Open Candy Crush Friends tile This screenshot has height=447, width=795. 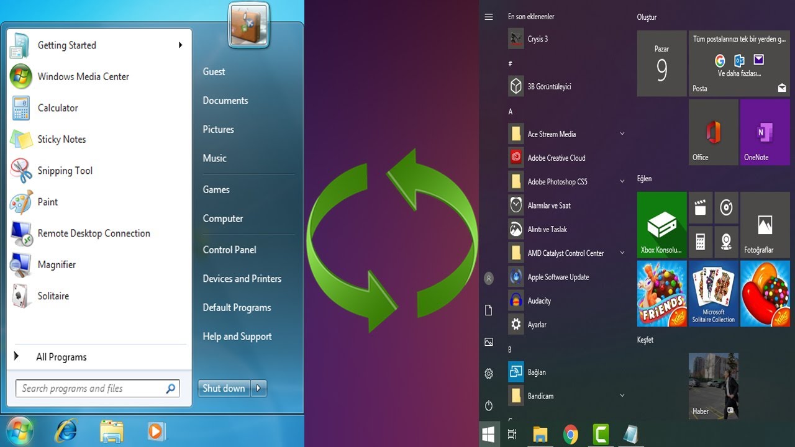[x=662, y=293]
